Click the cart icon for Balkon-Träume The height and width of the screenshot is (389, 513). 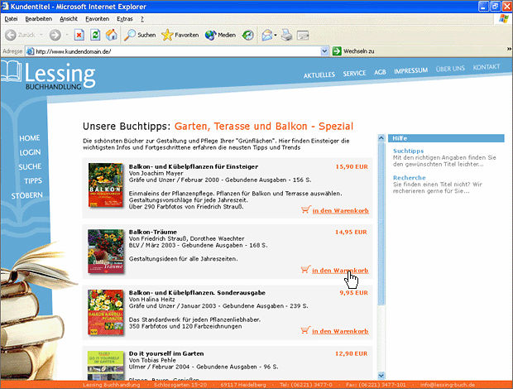click(305, 269)
